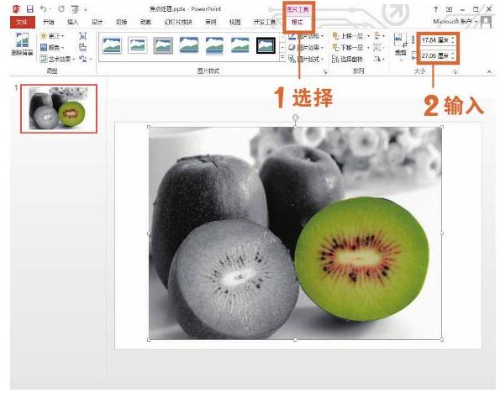Screen dimensions: 500x398
Task: Open the Color (颜色) dropdown
Action: [52, 48]
